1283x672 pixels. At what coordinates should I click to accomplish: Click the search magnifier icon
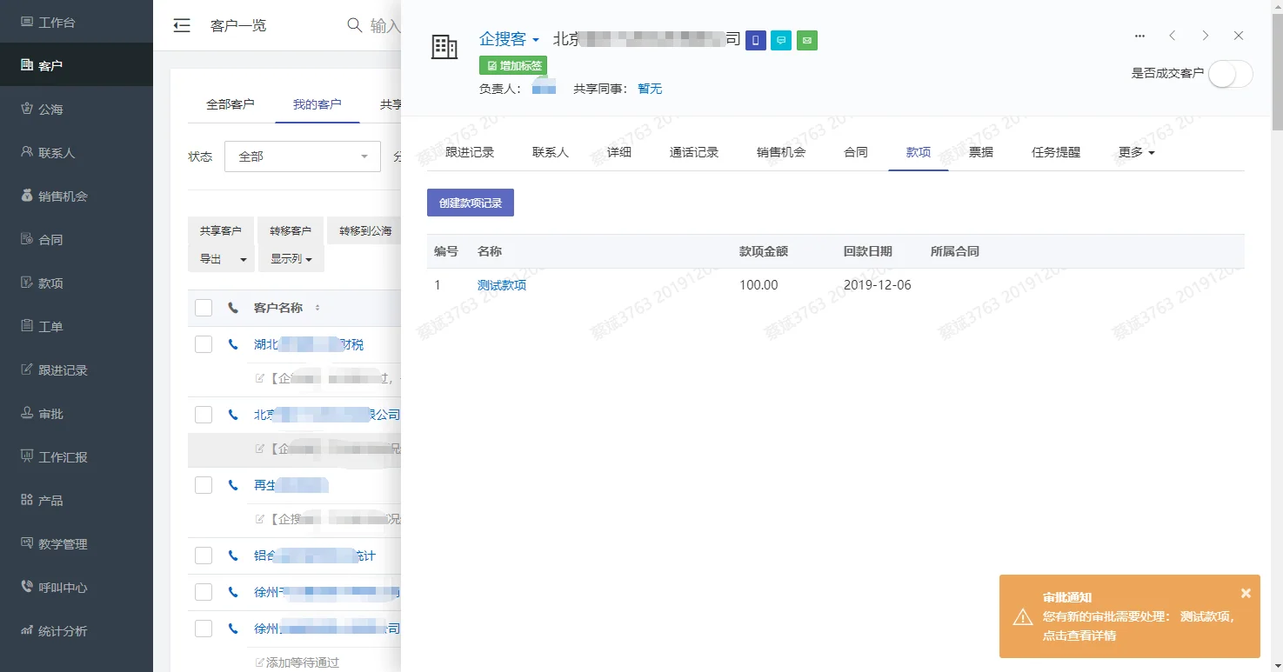[354, 25]
